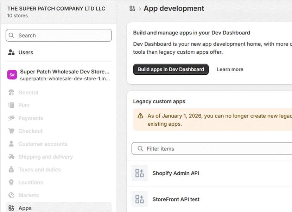
Task: Click Build apps in Dev Dashboard button
Action: coord(171,69)
